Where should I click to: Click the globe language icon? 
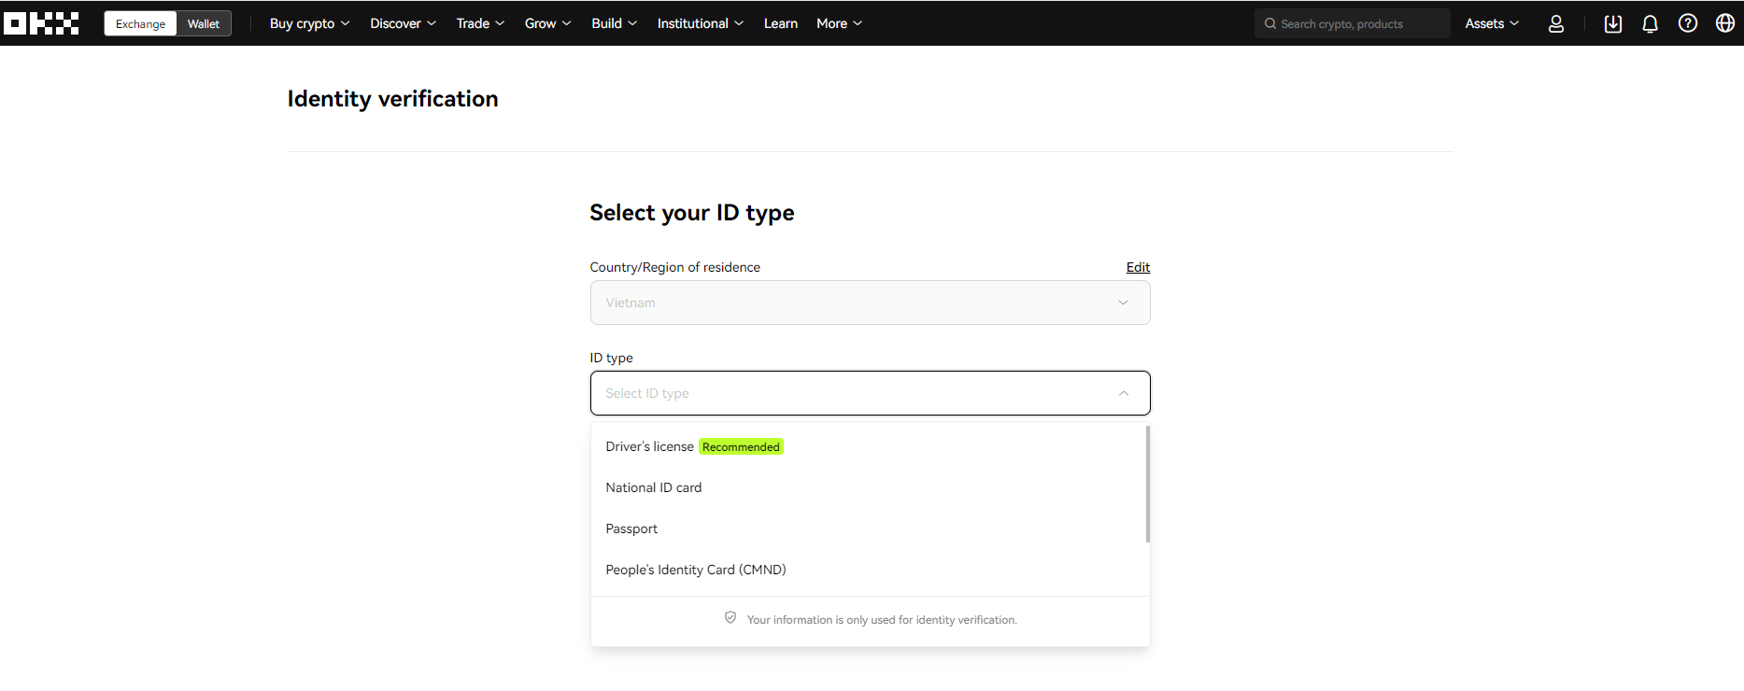click(x=1725, y=23)
